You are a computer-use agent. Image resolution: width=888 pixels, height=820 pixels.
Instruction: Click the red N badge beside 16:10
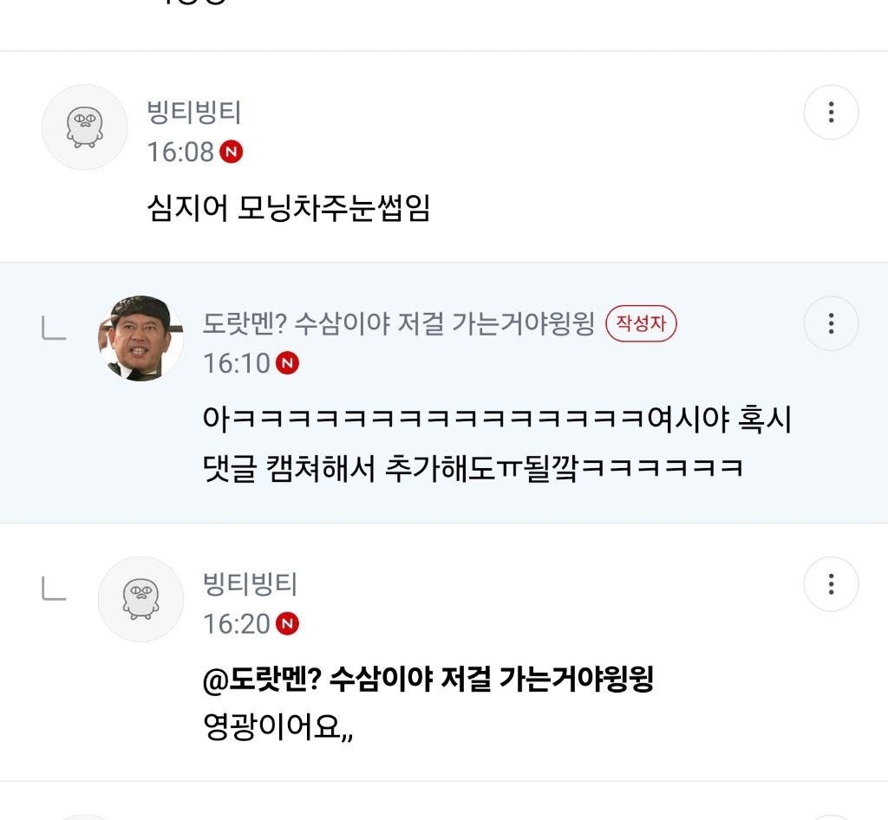point(287,363)
